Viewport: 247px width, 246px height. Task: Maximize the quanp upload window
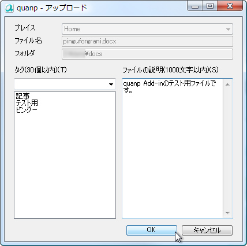click(210, 6)
